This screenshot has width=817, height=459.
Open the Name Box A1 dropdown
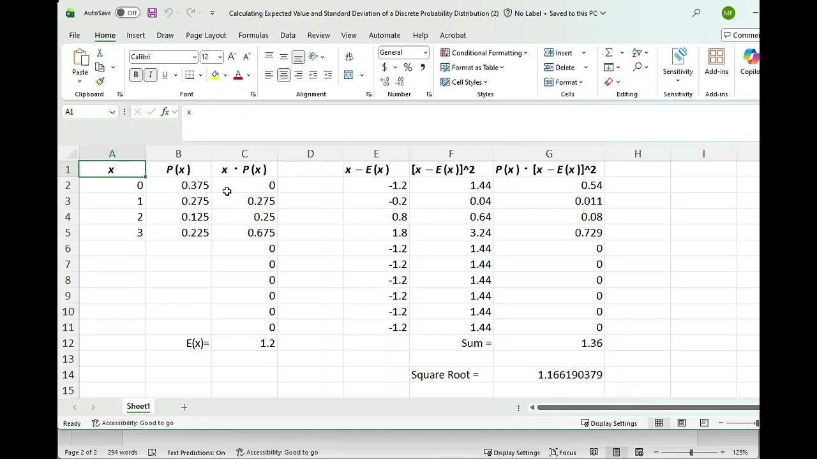click(112, 112)
